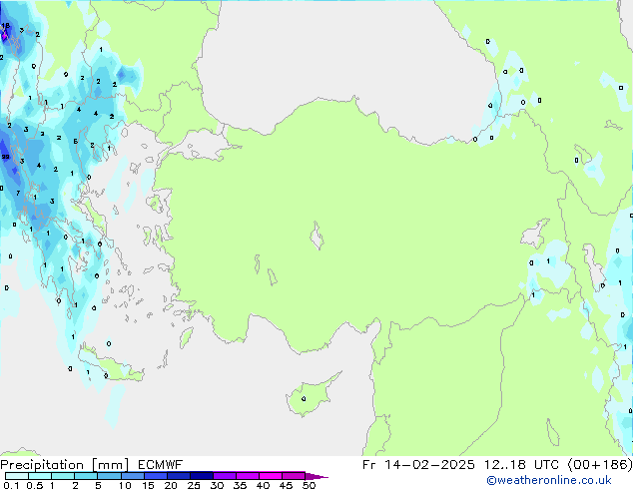Click the '12..18 UTC' time range text
The width and height of the screenshot is (633, 489).
(x=521, y=465)
